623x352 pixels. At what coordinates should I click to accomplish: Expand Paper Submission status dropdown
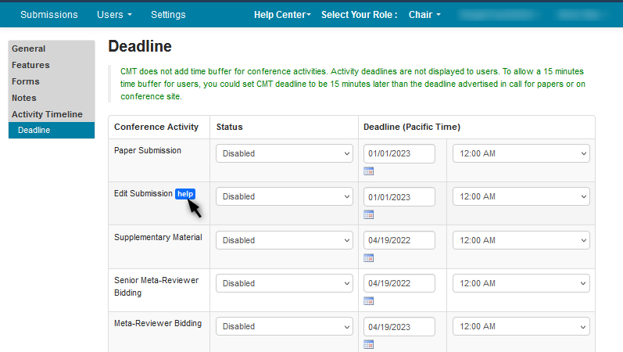285,153
